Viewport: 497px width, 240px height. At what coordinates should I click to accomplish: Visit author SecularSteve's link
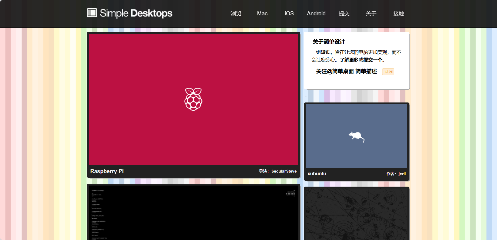point(284,171)
